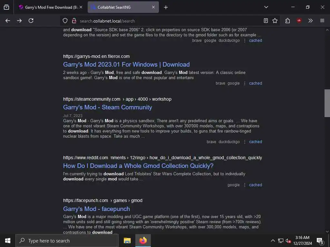Show more tools chevron overflow
This screenshot has height=247, width=330.
[x=310, y=21]
